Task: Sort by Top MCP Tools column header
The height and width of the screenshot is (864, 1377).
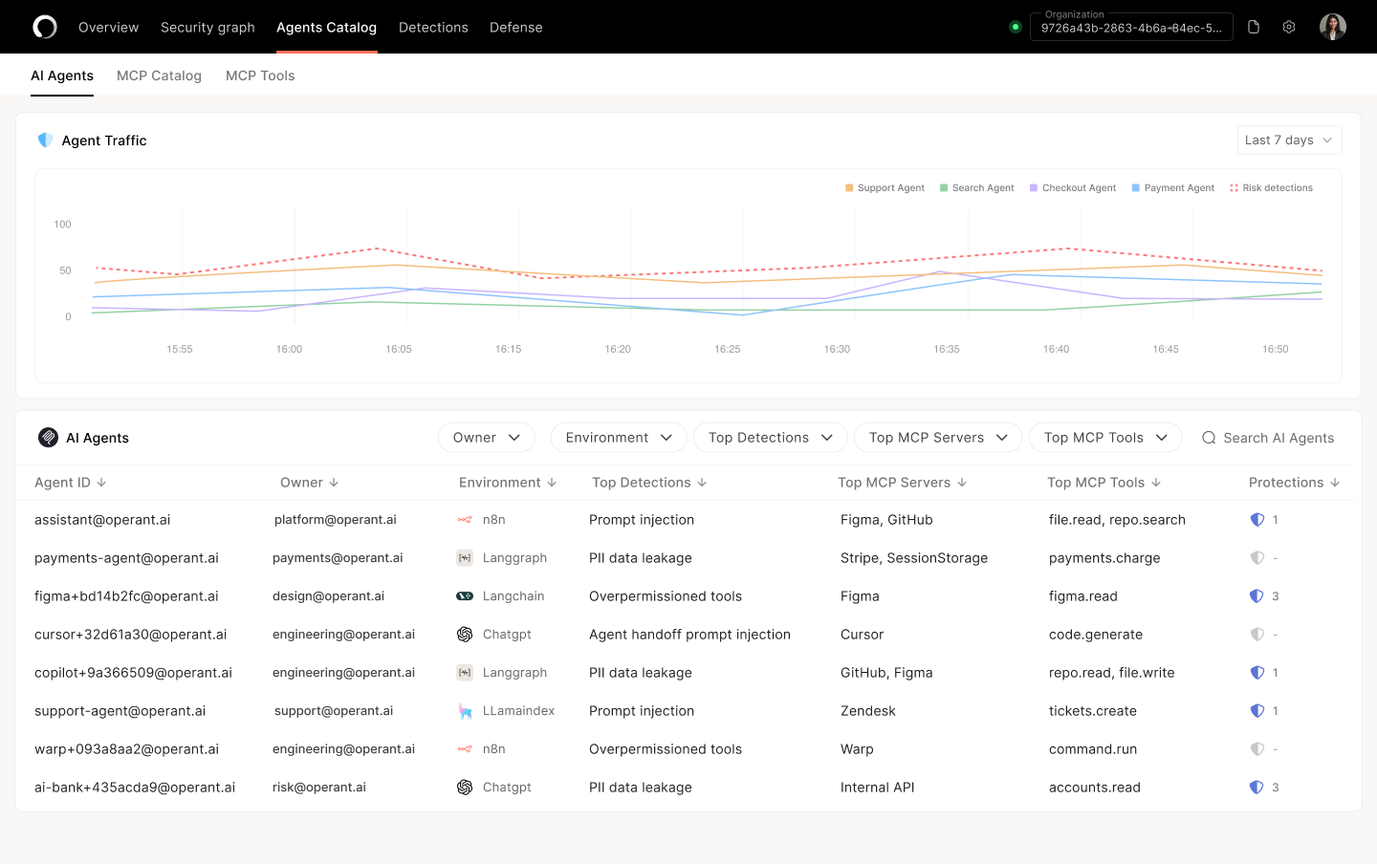Action: point(1104,483)
